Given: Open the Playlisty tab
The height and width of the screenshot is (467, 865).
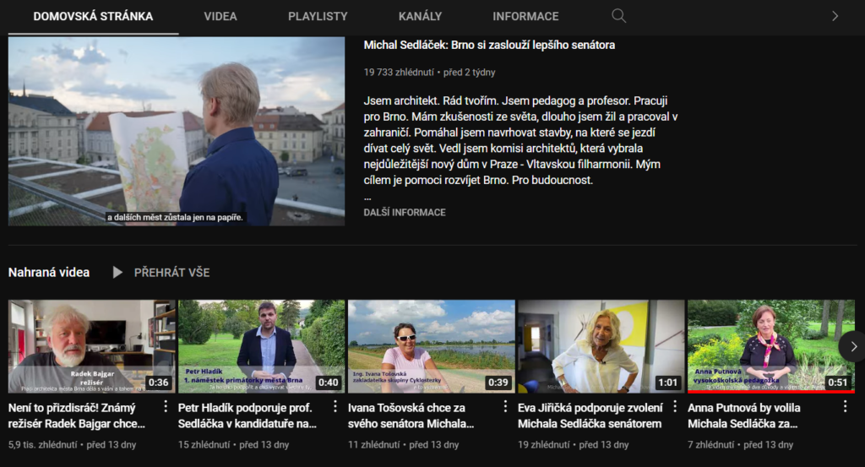Looking at the screenshot, I should pos(318,17).
